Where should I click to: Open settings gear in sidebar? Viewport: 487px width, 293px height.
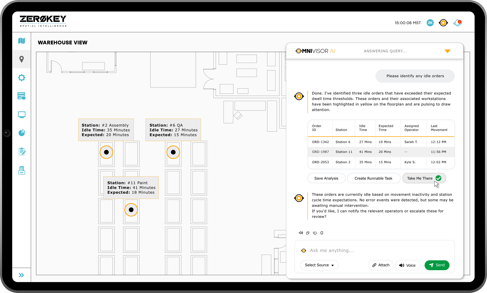22,78
